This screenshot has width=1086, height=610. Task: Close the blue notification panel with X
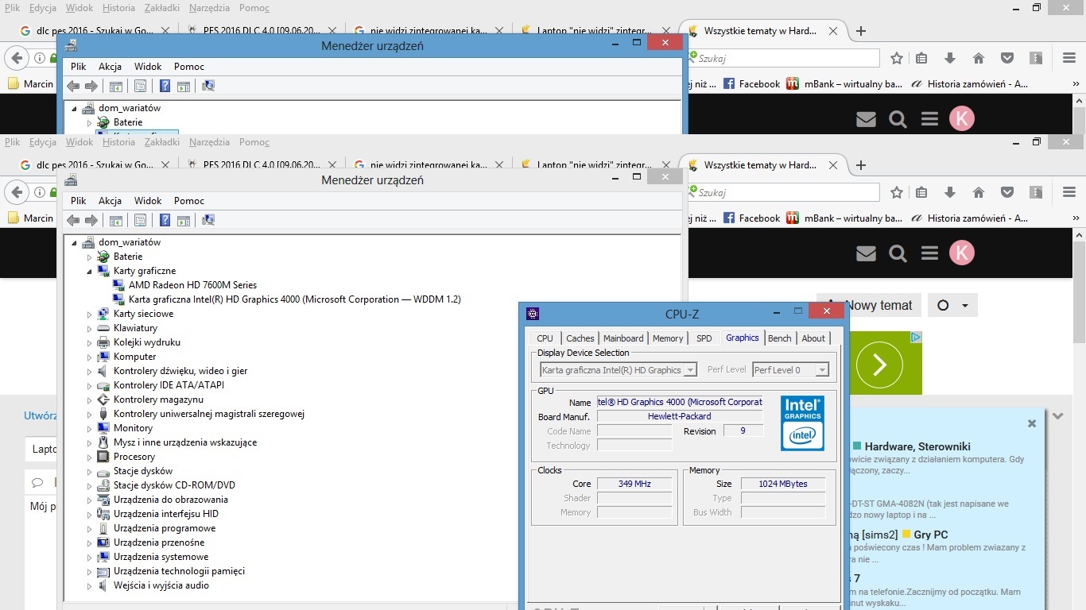pyautogui.click(x=1032, y=423)
